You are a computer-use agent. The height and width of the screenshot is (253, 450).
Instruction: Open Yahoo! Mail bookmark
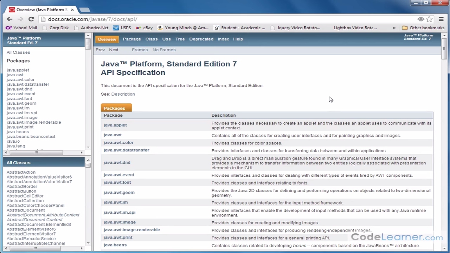pos(21,28)
